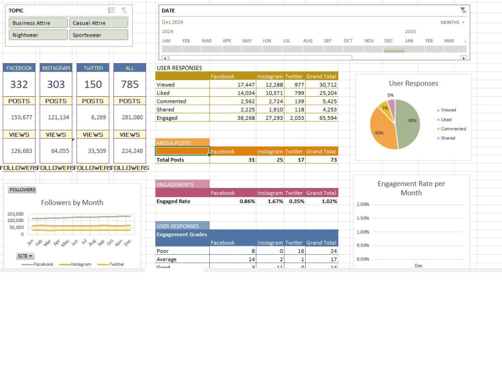
Task: Click the ENGAGEMENTS section header
Action: pos(183,184)
